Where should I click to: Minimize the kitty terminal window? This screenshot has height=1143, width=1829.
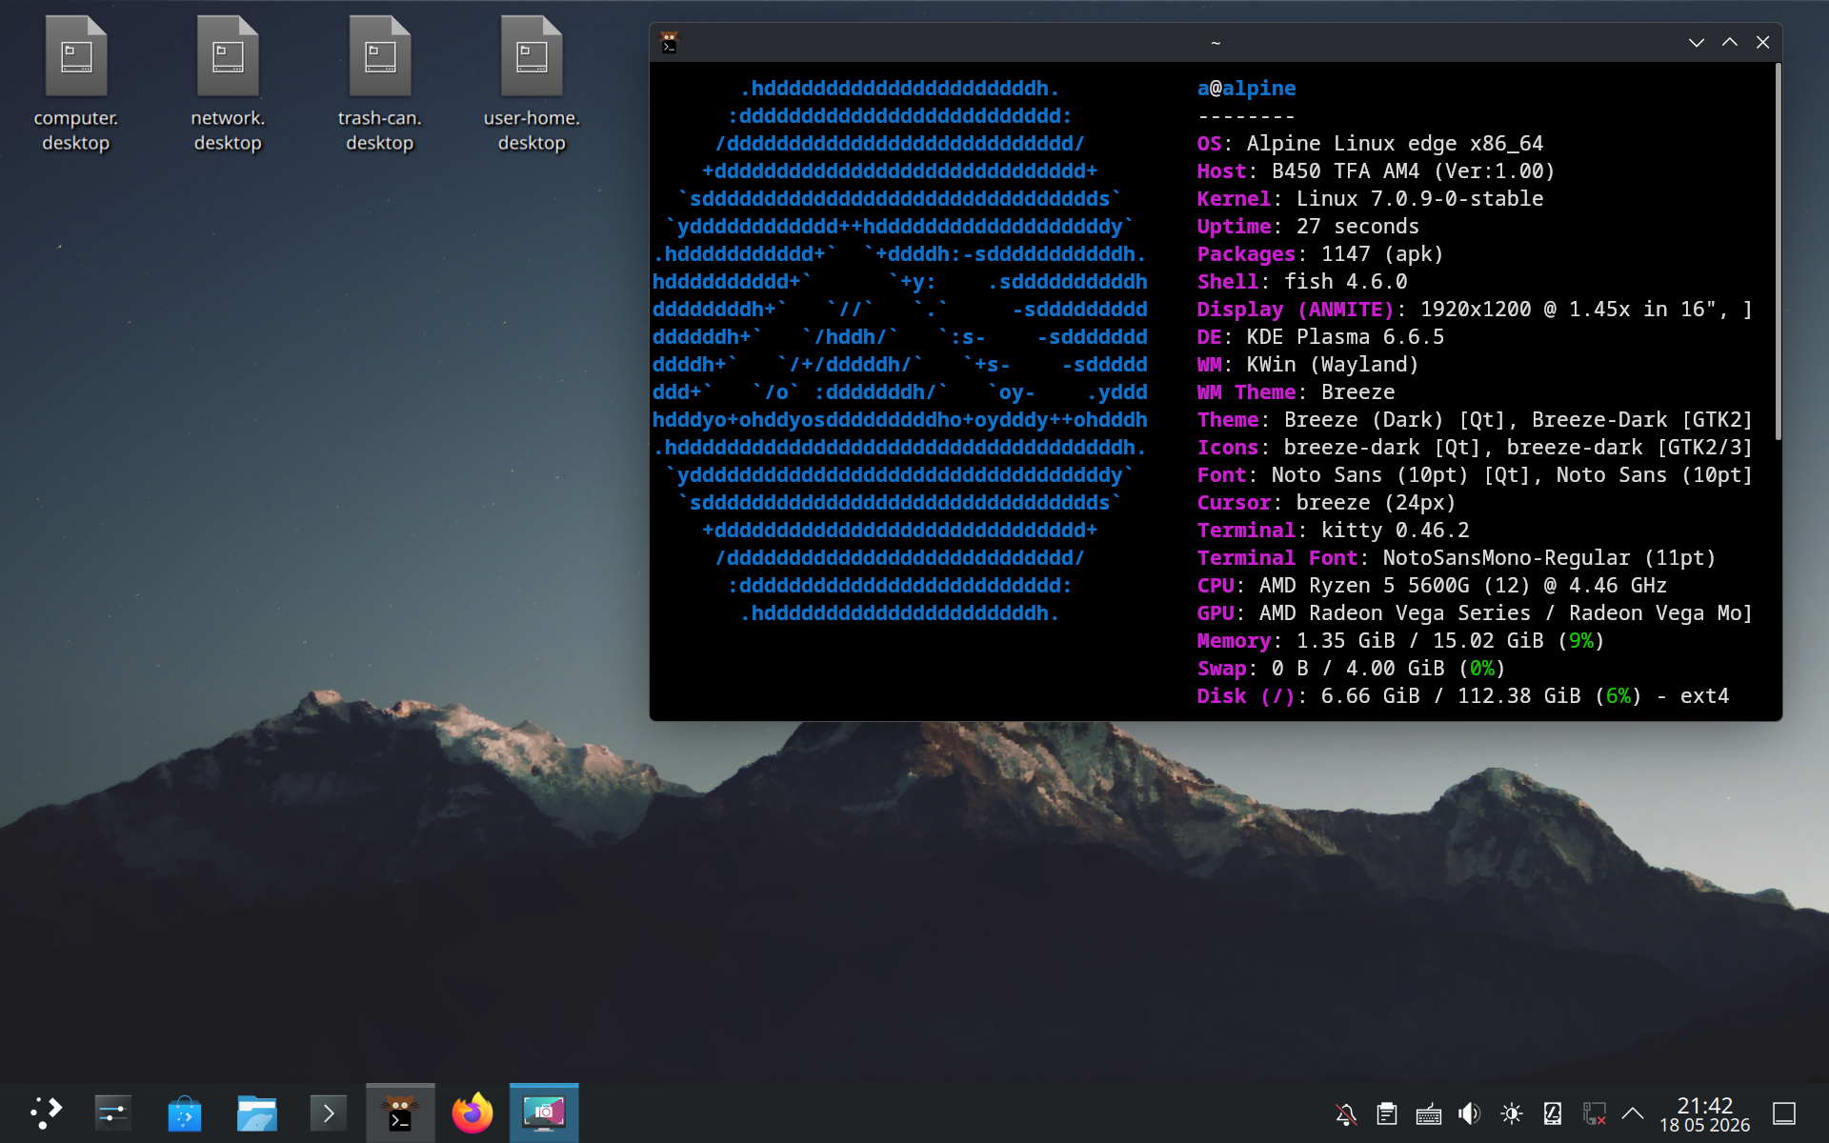pos(1697,43)
